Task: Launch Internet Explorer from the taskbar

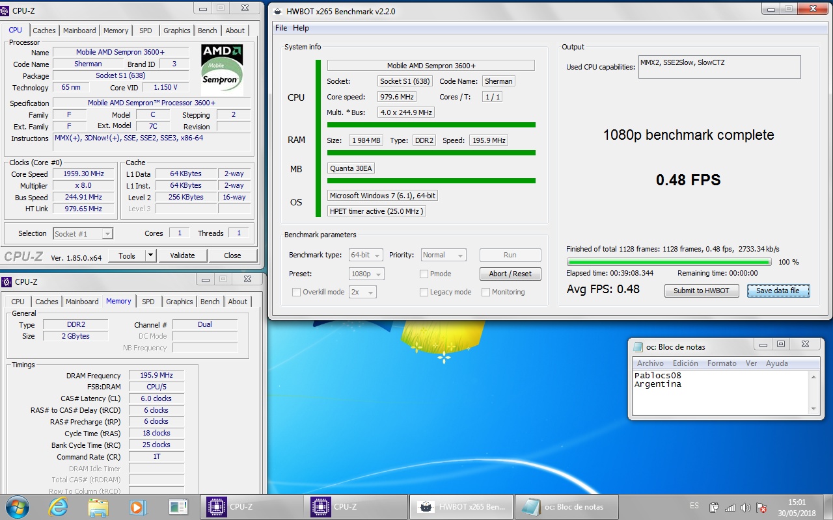Action: point(58,507)
